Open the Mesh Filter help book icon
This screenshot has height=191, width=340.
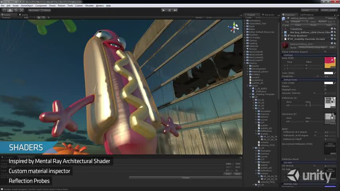coord(332,32)
